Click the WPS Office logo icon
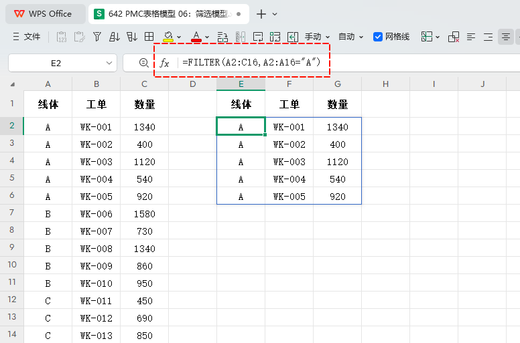The height and width of the screenshot is (343, 520). pyautogui.click(x=19, y=14)
